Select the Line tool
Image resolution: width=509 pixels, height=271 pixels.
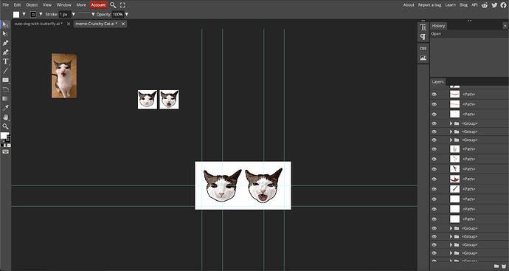pyautogui.click(x=5, y=71)
